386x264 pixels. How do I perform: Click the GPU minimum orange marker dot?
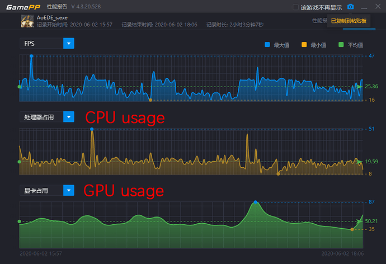pos(352,229)
